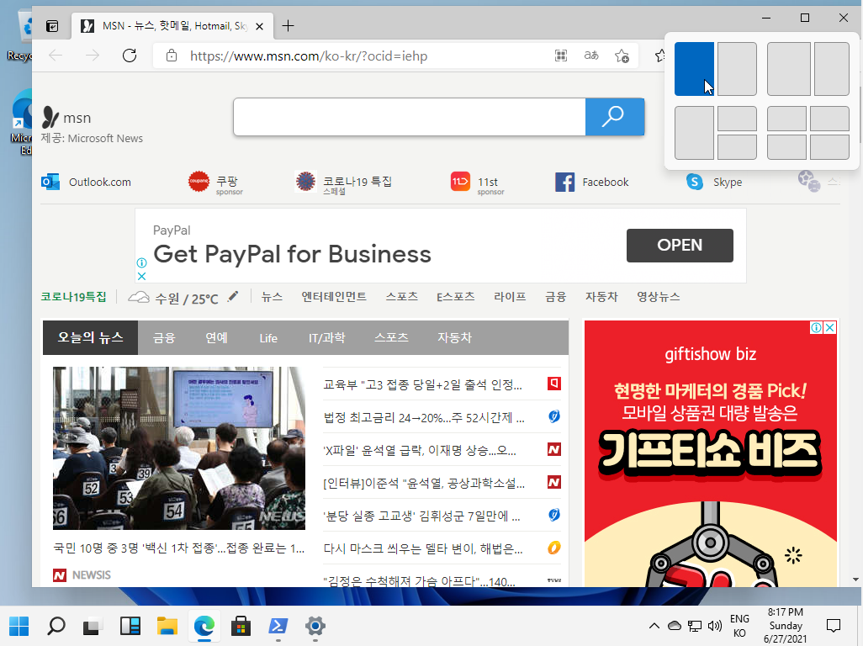Click the address bar URL
This screenshot has height=646, width=863.
(308, 56)
